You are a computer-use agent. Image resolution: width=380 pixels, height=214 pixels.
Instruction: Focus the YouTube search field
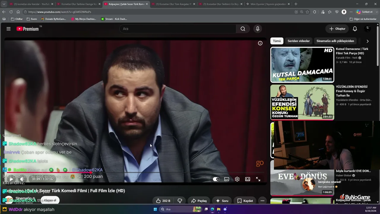[x=178, y=29]
